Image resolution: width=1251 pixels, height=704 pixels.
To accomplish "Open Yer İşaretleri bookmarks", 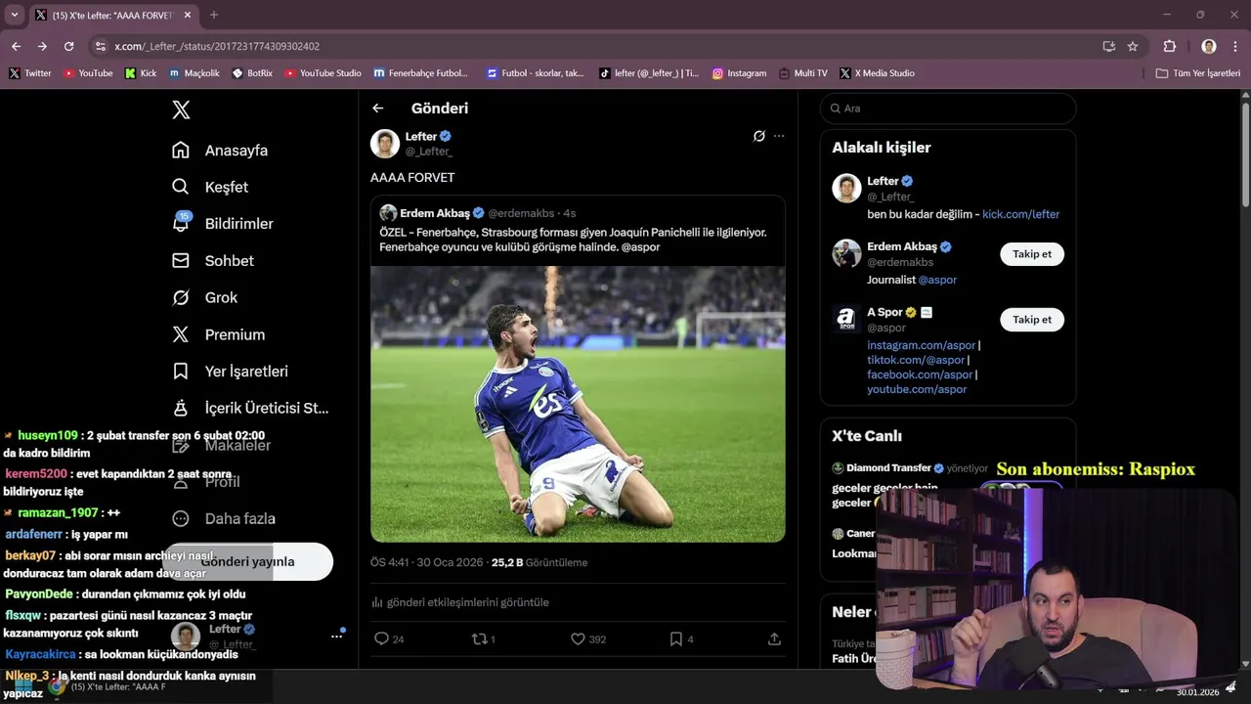I will pos(230,372).
